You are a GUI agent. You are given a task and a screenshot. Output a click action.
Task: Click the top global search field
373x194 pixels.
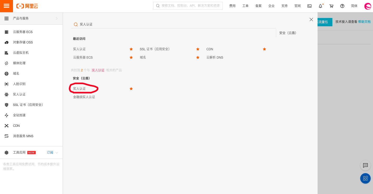coord(188,6)
